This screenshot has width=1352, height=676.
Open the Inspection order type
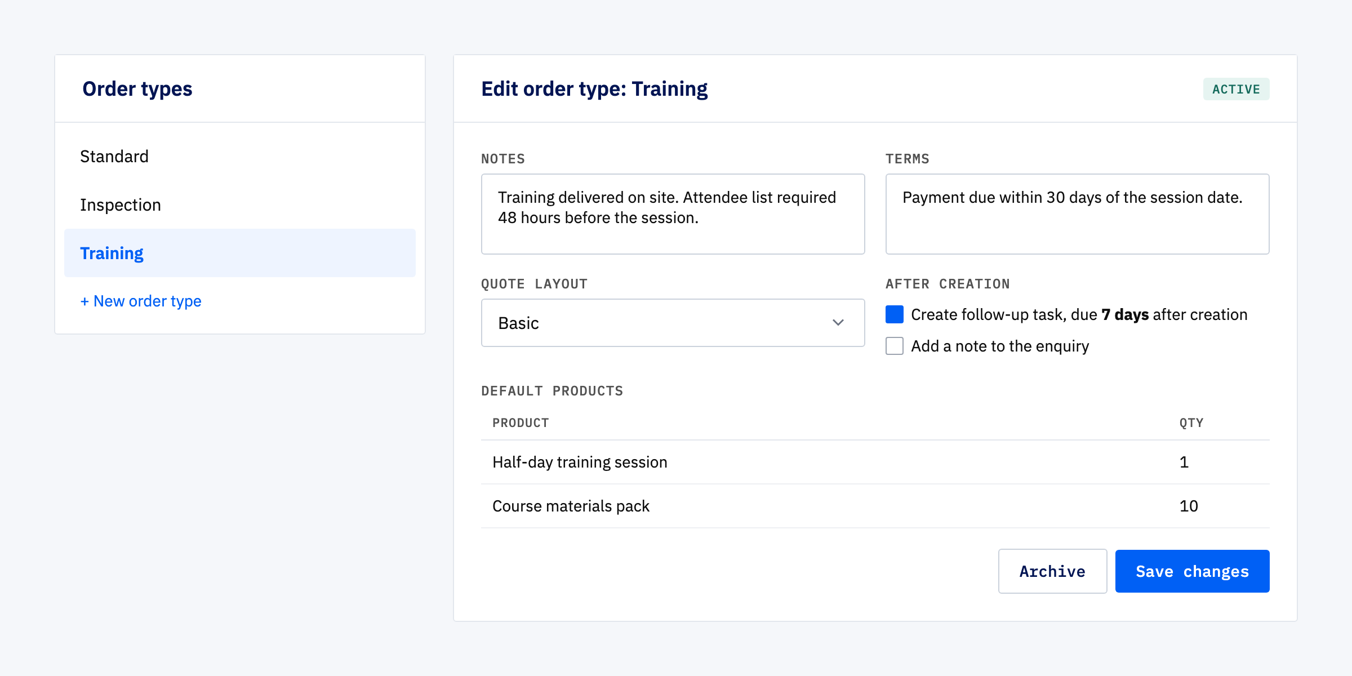[239, 205]
